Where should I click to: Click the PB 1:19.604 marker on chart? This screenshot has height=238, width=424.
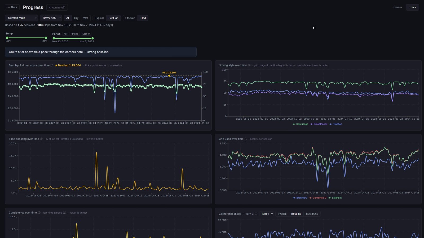coord(169,76)
